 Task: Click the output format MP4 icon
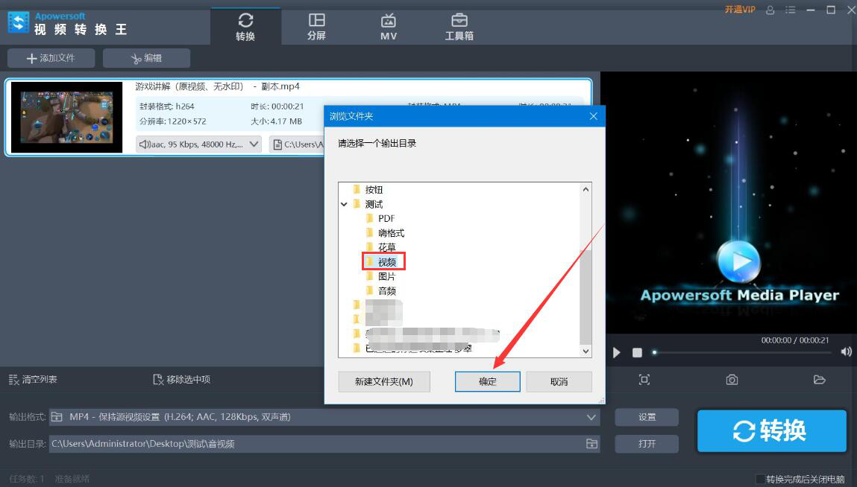click(x=57, y=417)
